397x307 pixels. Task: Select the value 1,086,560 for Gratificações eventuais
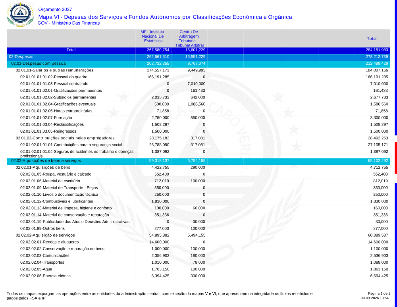coord(197,104)
